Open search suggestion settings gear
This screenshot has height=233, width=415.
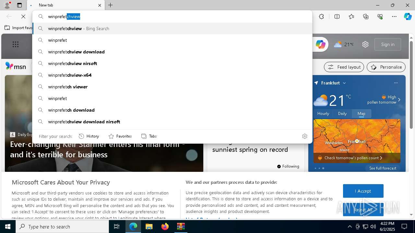[305, 136]
